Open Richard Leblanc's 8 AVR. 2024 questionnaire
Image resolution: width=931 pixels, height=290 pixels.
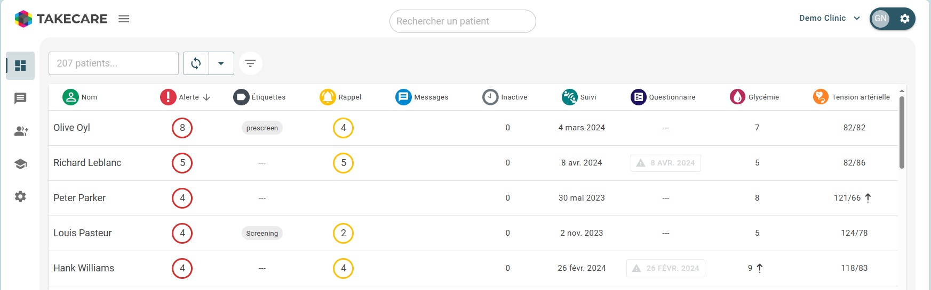[x=666, y=163]
